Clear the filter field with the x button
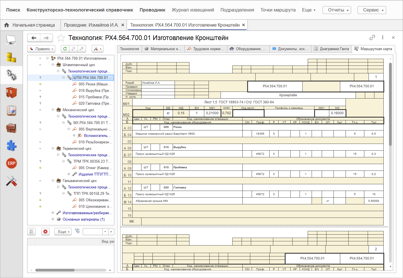The image size is (403, 278). 111,232
